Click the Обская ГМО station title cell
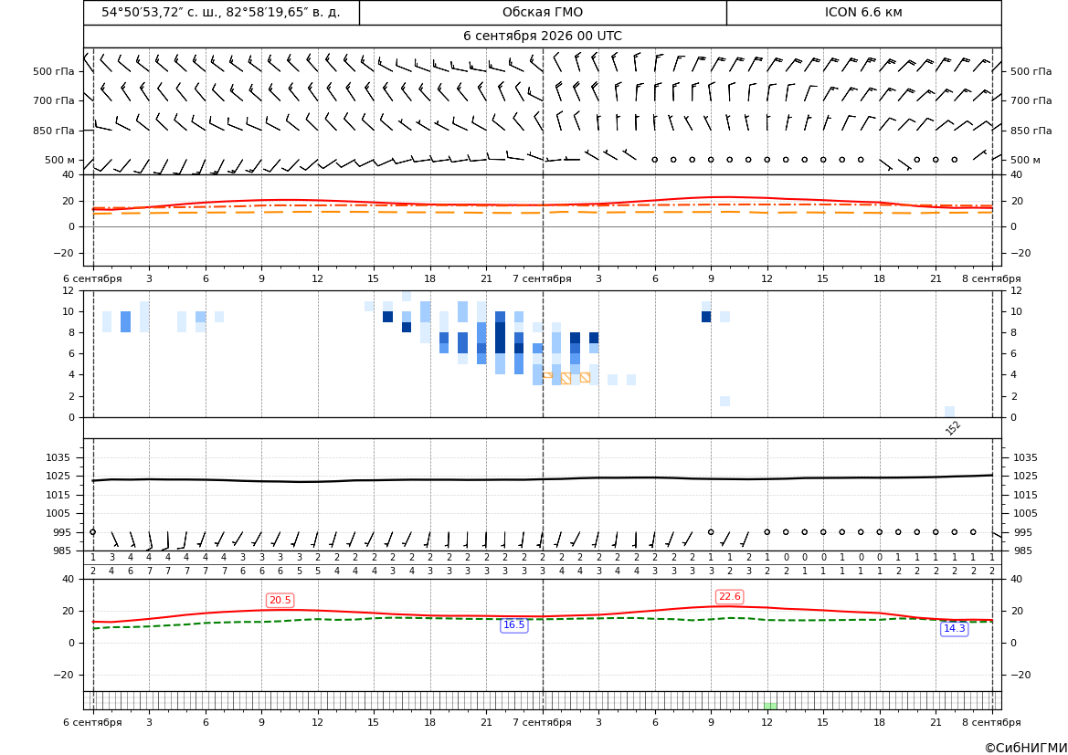Image resolution: width=1068 pixels, height=755 pixels. click(543, 12)
